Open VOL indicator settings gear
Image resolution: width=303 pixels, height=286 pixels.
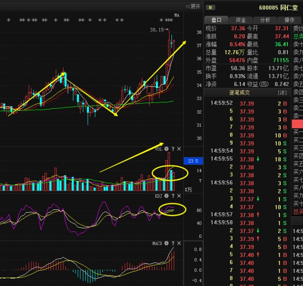[166, 149]
